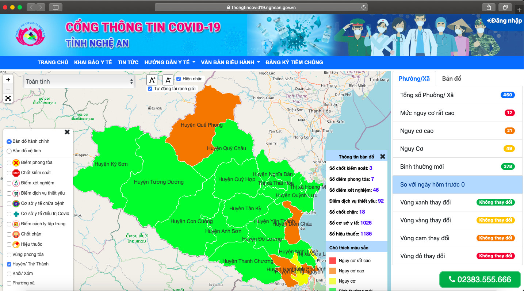Click the Safari share icon
The height and width of the screenshot is (291, 524).
pos(489,7)
